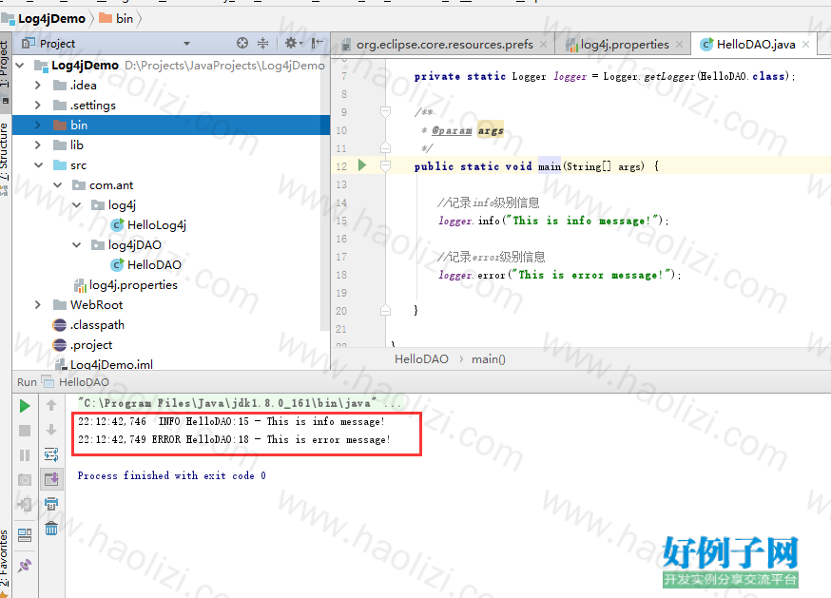Viewport: 831px width, 598px height.
Task: Collapse the log4j package
Action: [x=76, y=204]
